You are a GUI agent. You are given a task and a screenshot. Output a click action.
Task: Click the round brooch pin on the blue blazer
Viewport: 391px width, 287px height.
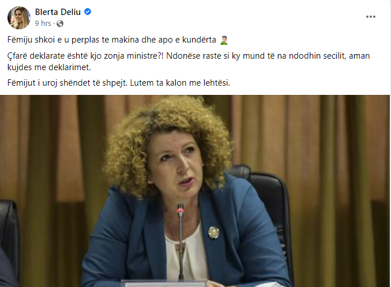point(214,232)
